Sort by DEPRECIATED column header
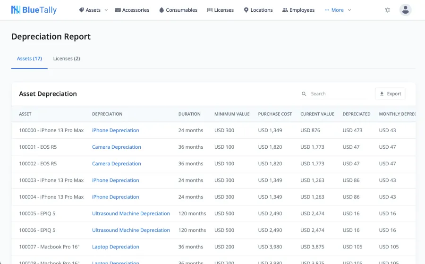Image resolution: width=425 pixels, height=264 pixels. pyautogui.click(x=357, y=114)
